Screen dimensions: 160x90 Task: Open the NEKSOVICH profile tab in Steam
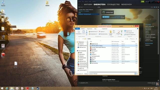pyautogui.click(x=126, y=4)
